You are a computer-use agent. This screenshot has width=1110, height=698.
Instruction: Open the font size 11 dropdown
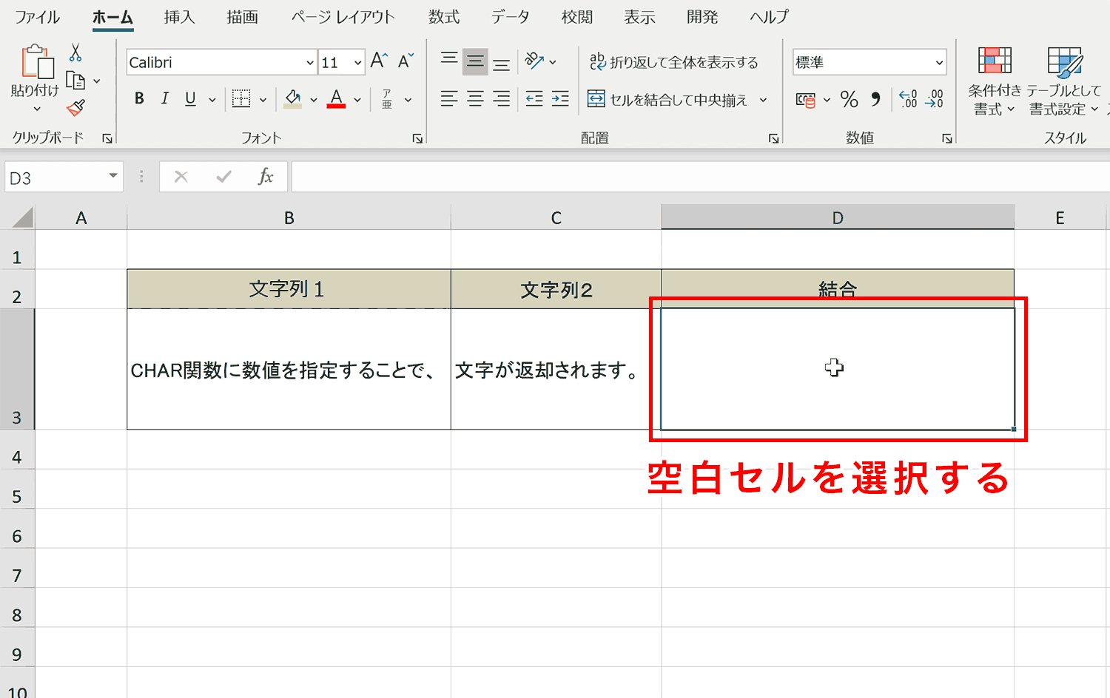pos(358,63)
